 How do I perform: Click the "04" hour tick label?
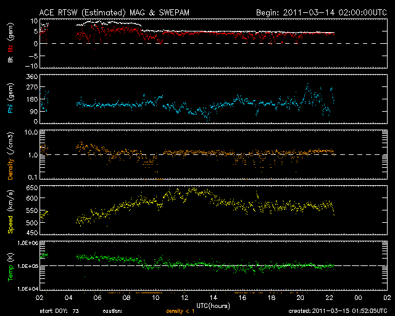click(x=69, y=298)
